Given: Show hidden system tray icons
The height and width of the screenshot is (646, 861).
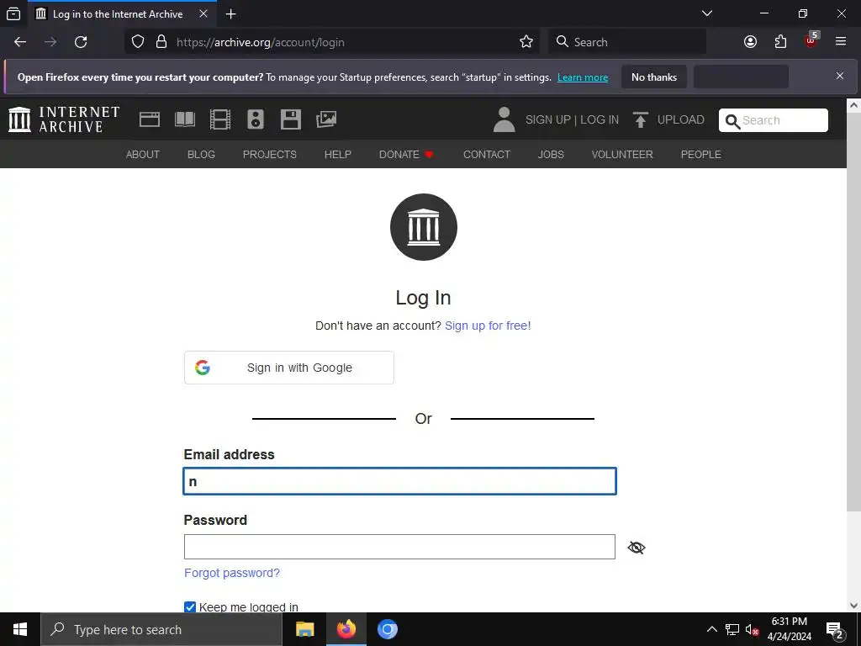Looking at the screenshot, I should click(x=711, y=629).
